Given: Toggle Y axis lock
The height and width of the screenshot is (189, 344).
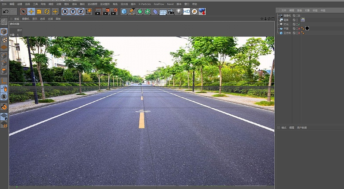Looking at the screenshot, I should coord(73,12).
